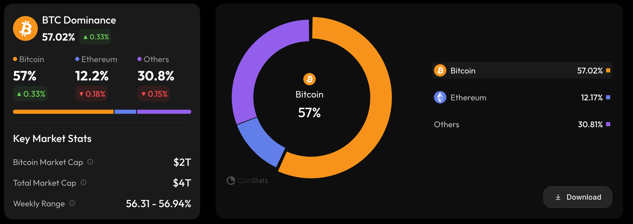Screen dimensions: 633x224
Task: Click the info icon next to Total Market Cap
Action: (84, 183)
